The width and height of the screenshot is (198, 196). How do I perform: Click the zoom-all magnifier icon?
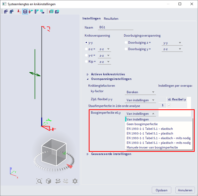39,181
